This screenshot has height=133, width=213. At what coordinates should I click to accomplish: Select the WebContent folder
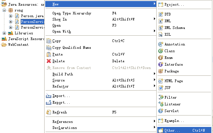coord(18,44)
